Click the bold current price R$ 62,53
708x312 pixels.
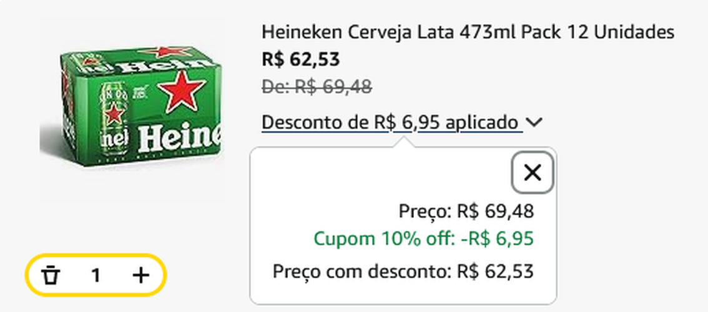pyautogui.click(x=301, y=59)
